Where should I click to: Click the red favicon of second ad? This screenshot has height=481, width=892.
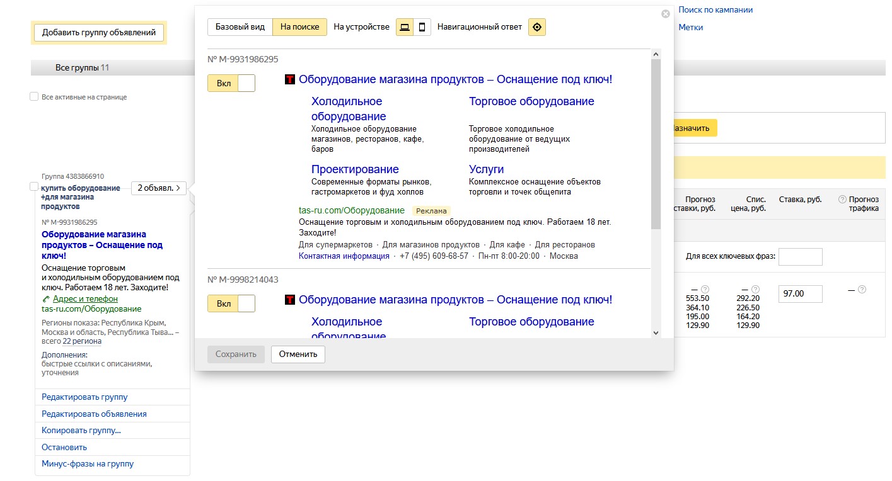pos(290,300)
